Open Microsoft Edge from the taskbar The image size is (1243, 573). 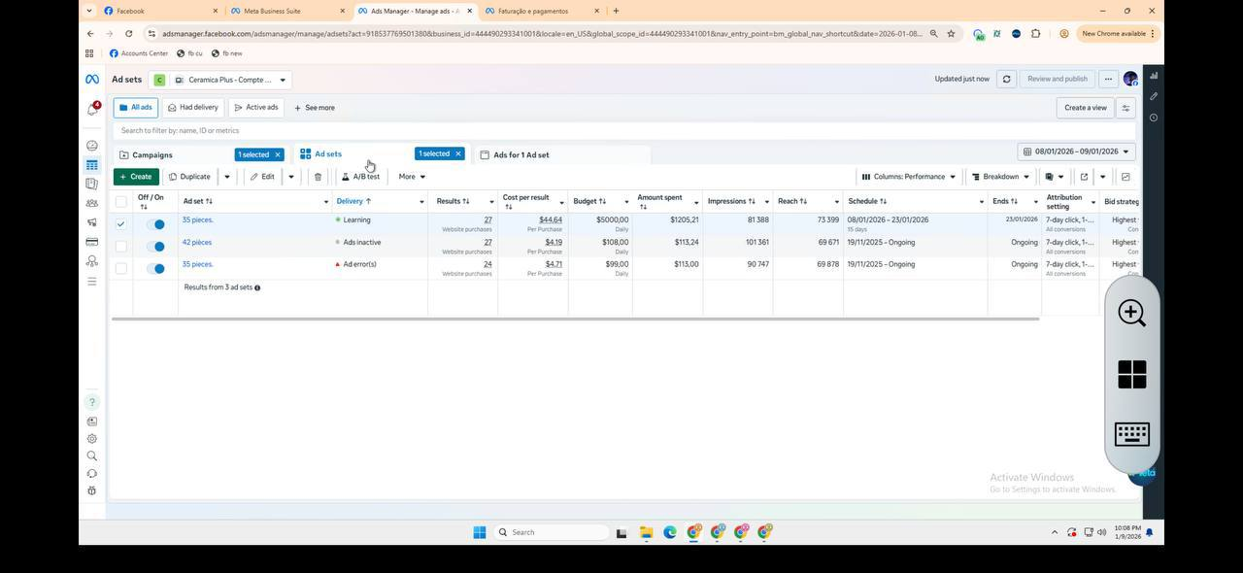click(x=670, y=532)
